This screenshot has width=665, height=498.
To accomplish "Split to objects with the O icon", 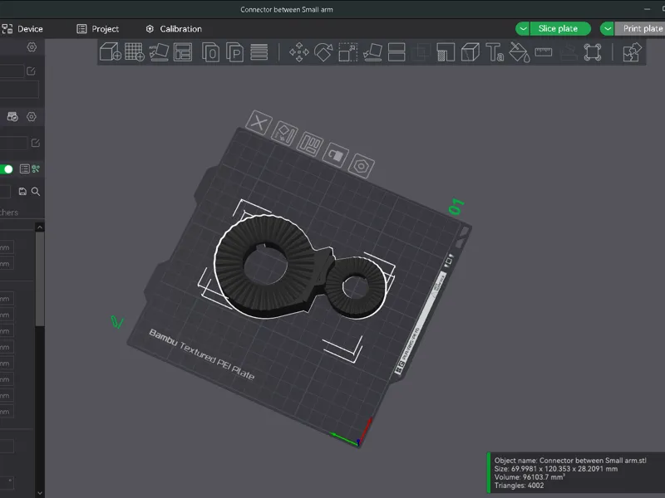I will [210, 52].
